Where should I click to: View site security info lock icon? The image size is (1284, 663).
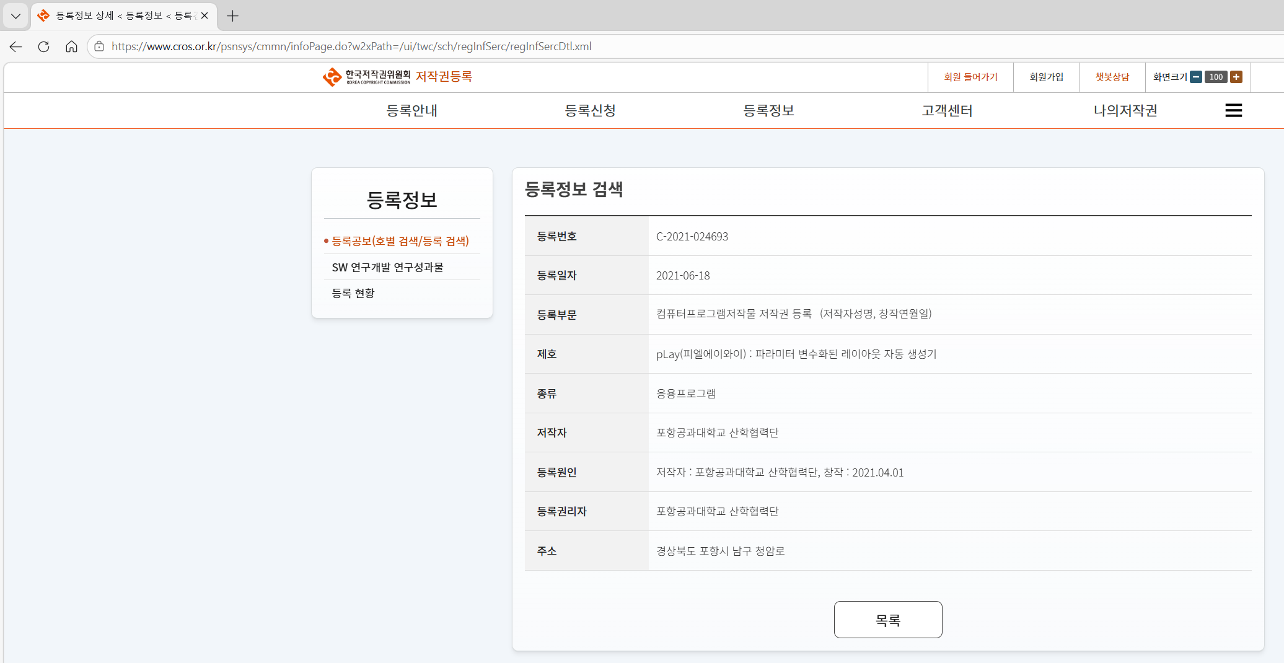pyautogui.click(x=99, y=46)
